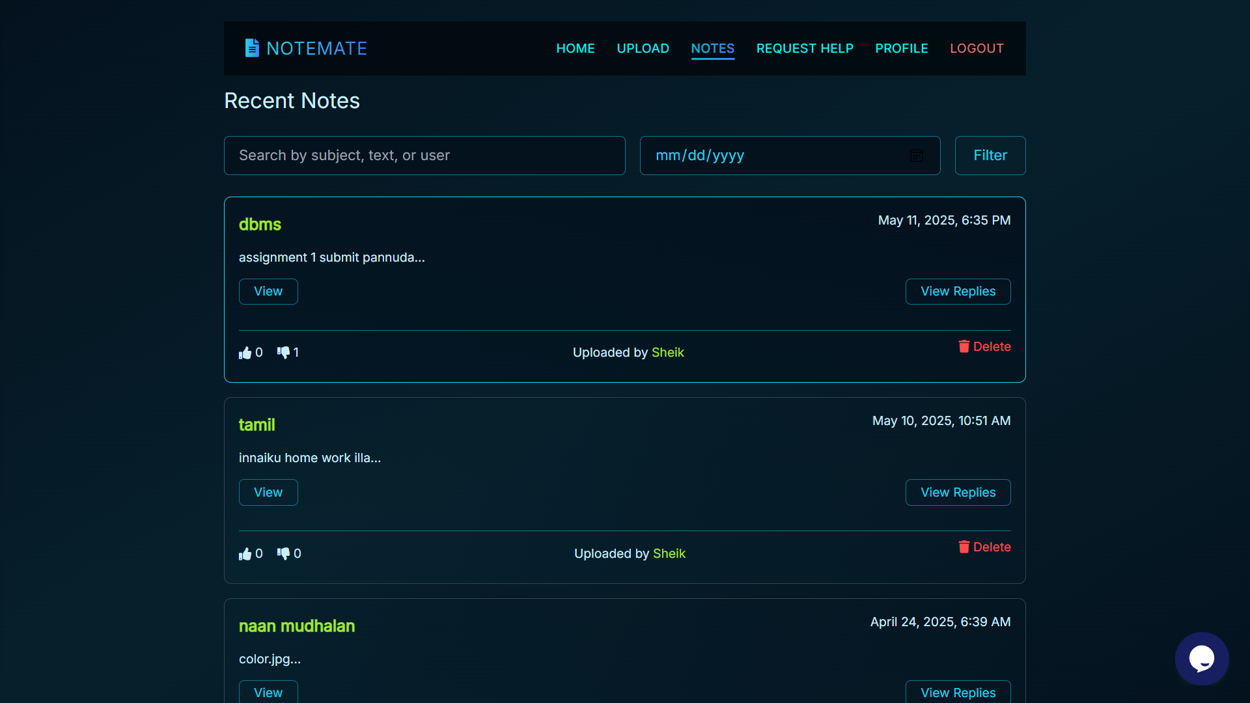Viewport: 1250px width, 703px height.
Task: Thumbs up the dbms note
Action: tap(245, 353)
